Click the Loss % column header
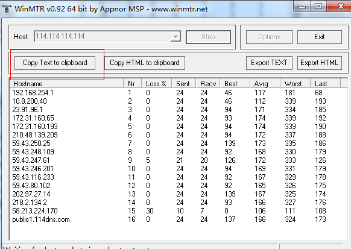351x249 pixels. point(156,83)
